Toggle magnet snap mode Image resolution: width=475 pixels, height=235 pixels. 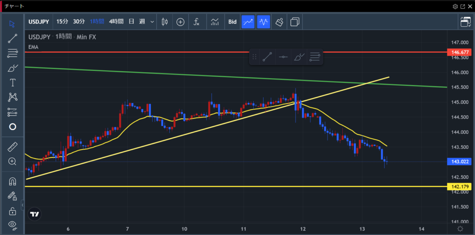13,181
